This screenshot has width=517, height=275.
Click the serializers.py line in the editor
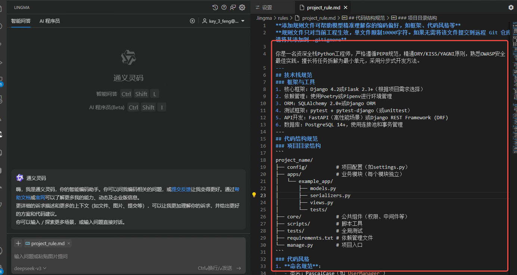(313, 195)
